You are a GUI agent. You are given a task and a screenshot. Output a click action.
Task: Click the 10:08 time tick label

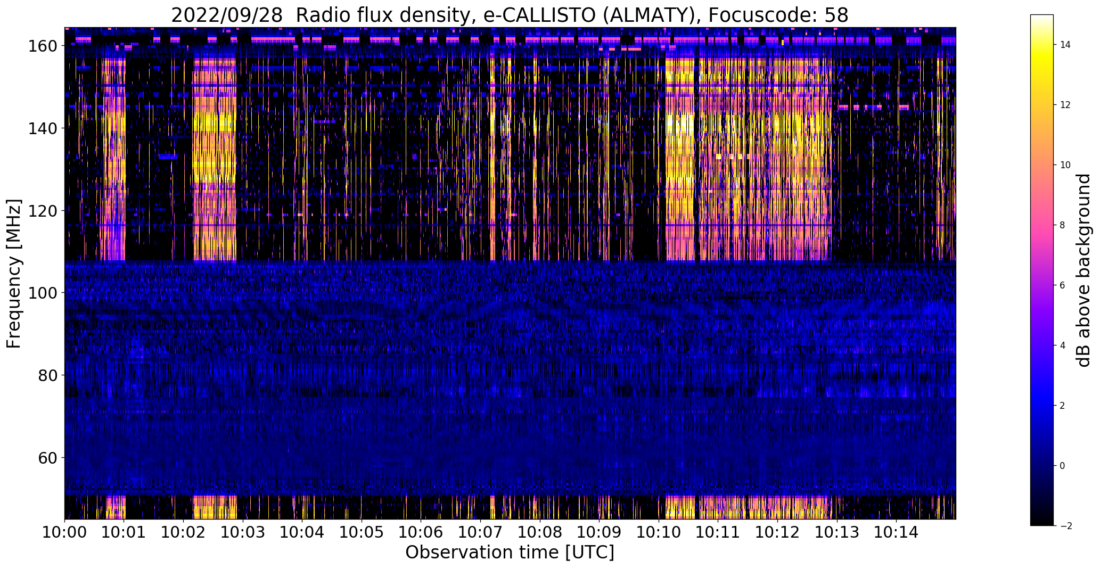pyautogui.click(x=540, y=532)
